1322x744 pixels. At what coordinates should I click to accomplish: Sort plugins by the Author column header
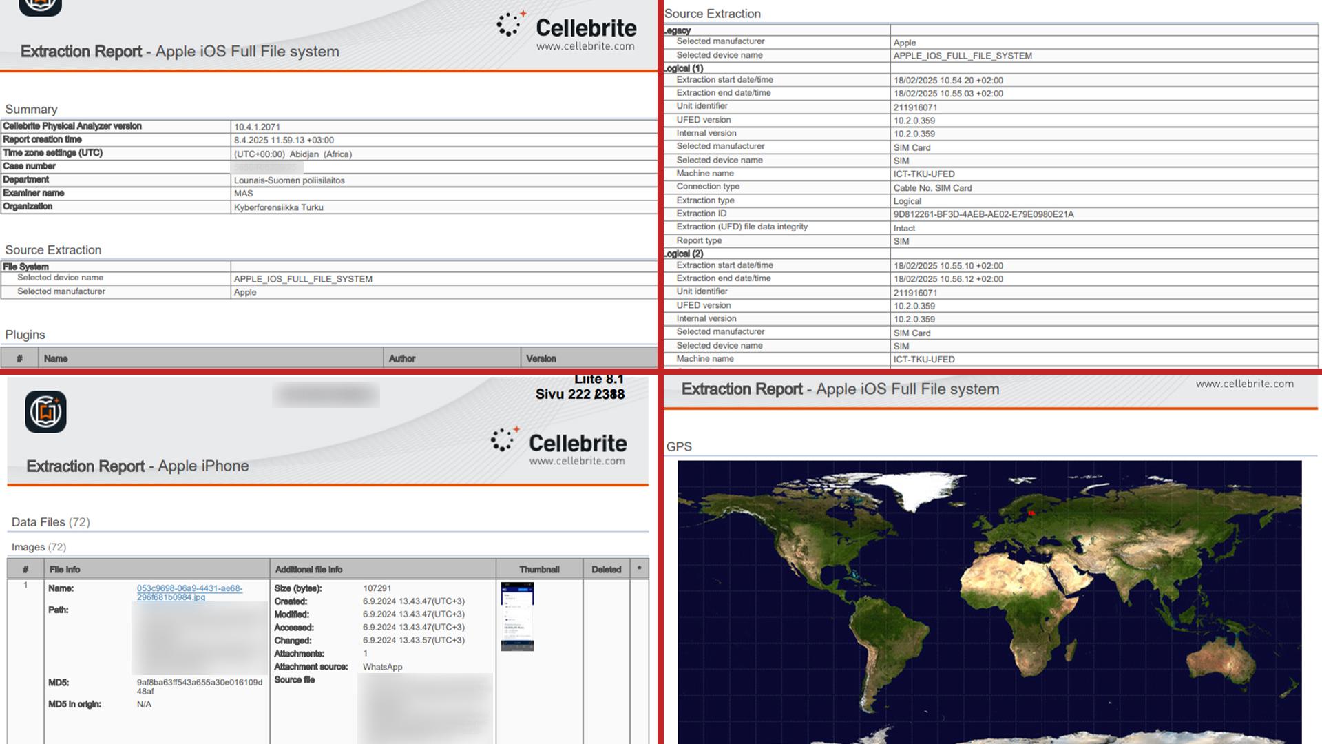point(402,358)
